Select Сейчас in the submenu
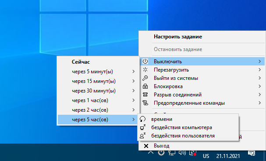Screen dimensions: 266x161 (98, 62)
